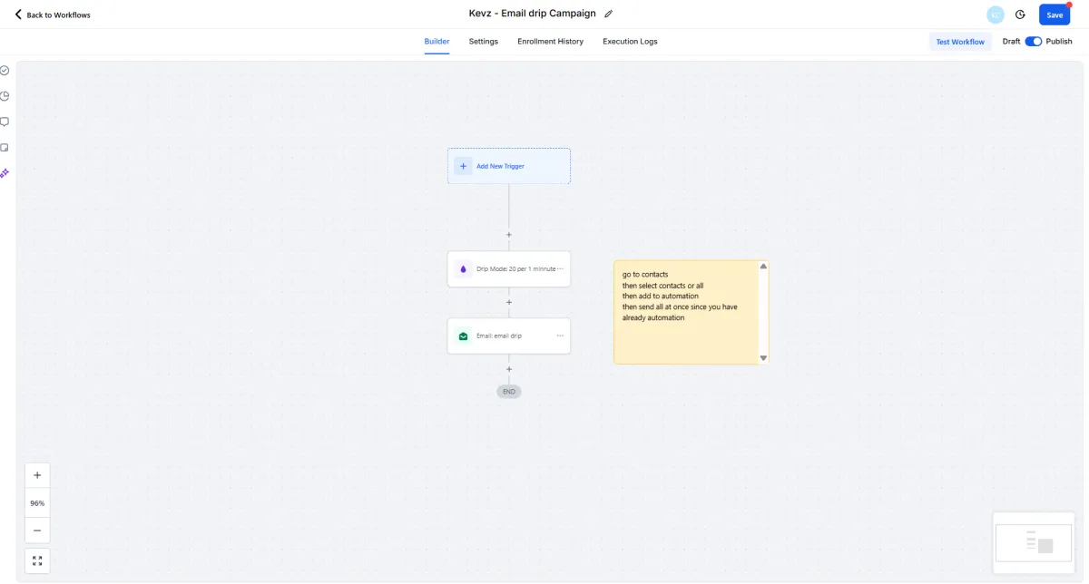This screenshot has width=1089, height=584.
Task: Click Test Workflow button
Action: coord(960,42)
